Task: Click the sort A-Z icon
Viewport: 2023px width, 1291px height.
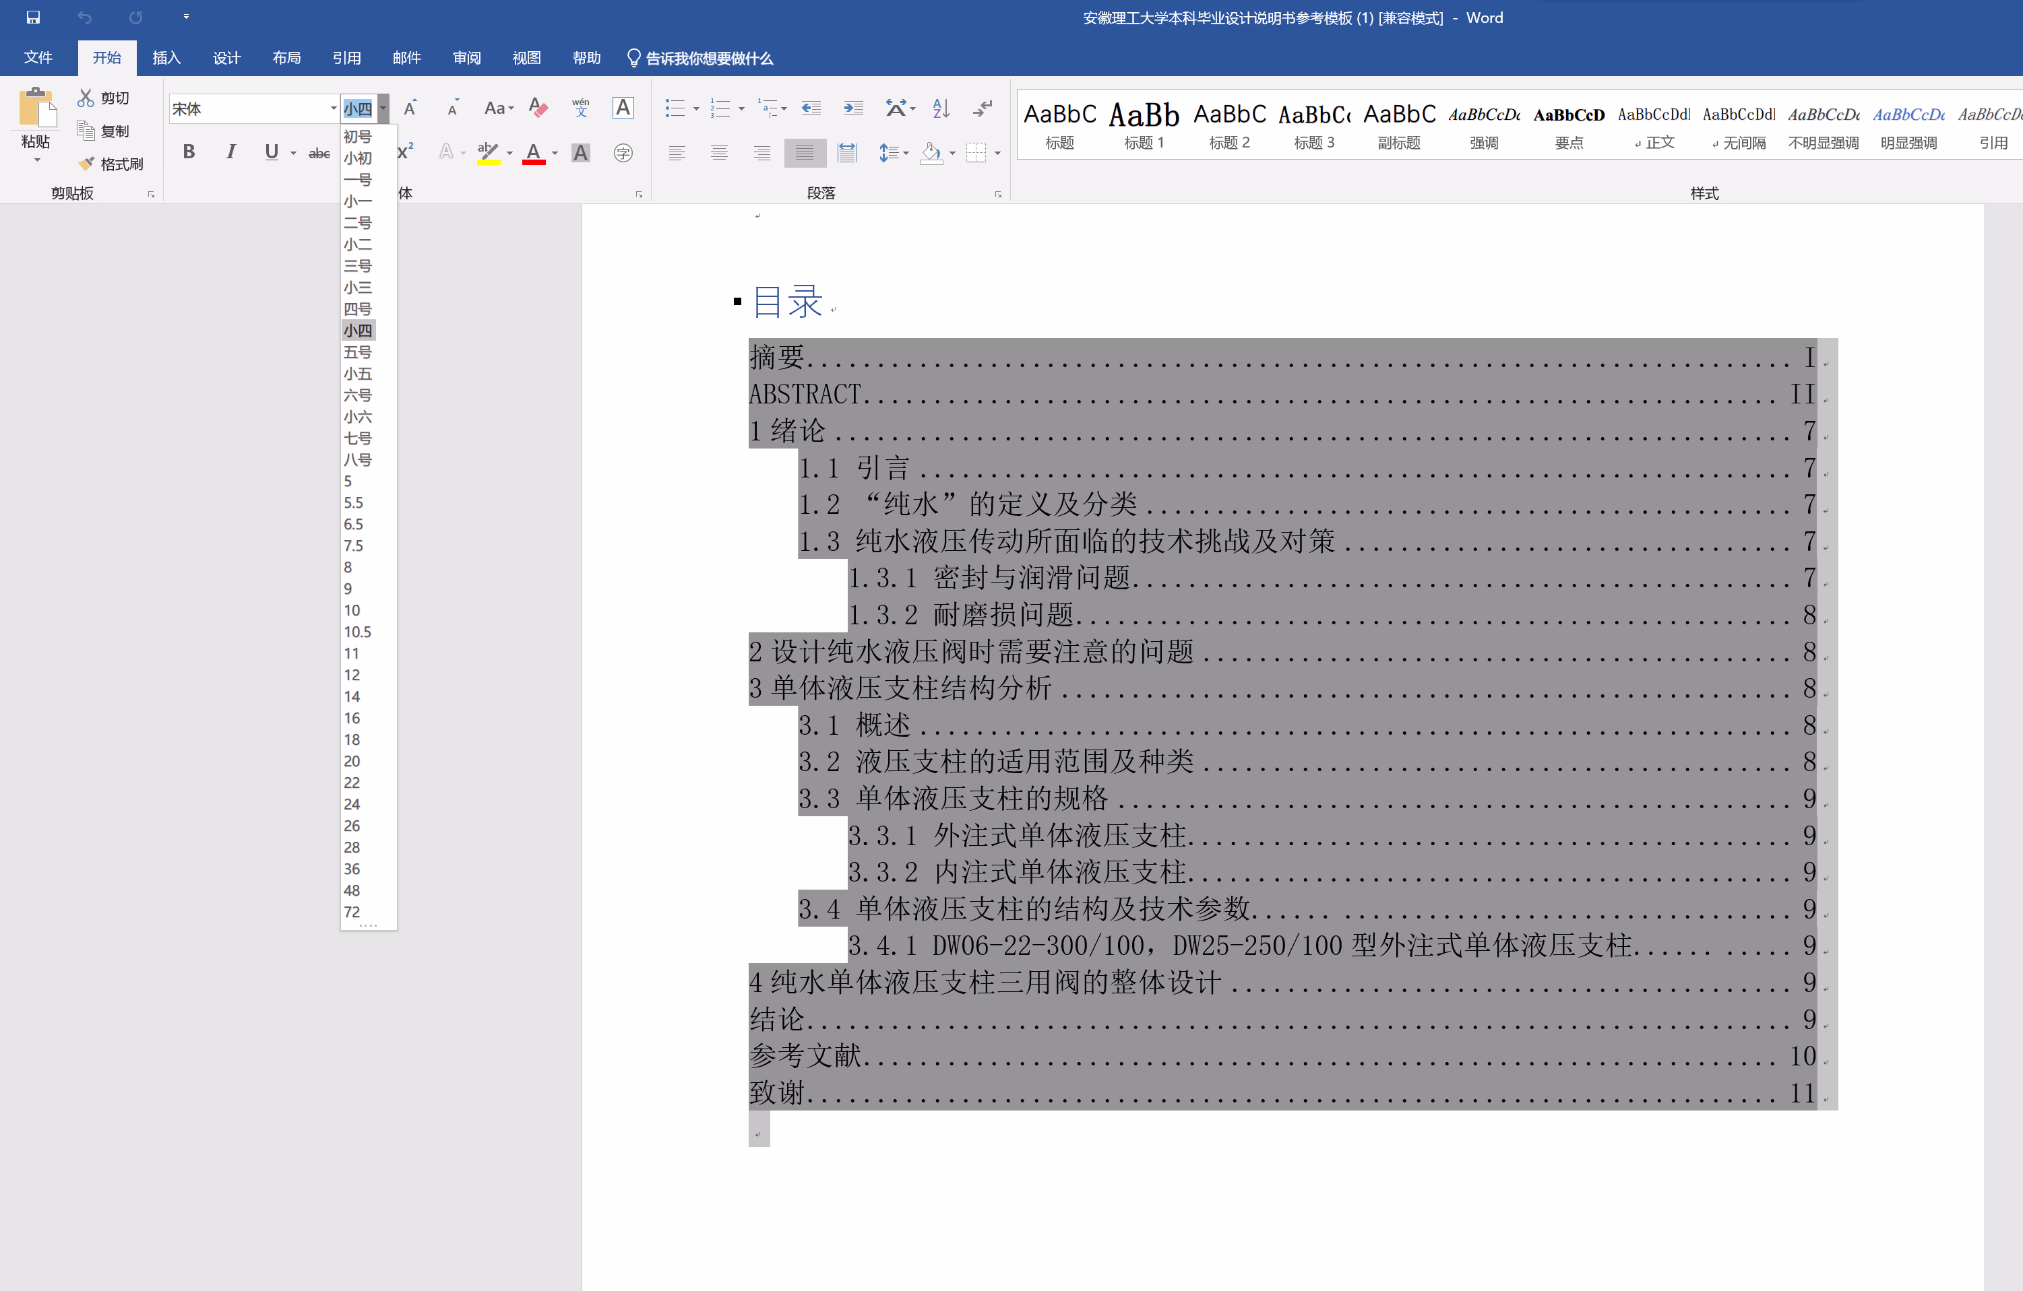Action: click(x=941, y=108)
